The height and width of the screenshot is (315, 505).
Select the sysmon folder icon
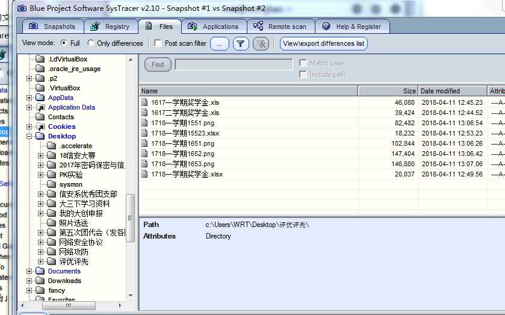pos(52,184)
